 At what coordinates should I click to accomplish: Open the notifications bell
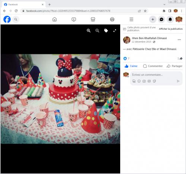[x=170, y=19]
